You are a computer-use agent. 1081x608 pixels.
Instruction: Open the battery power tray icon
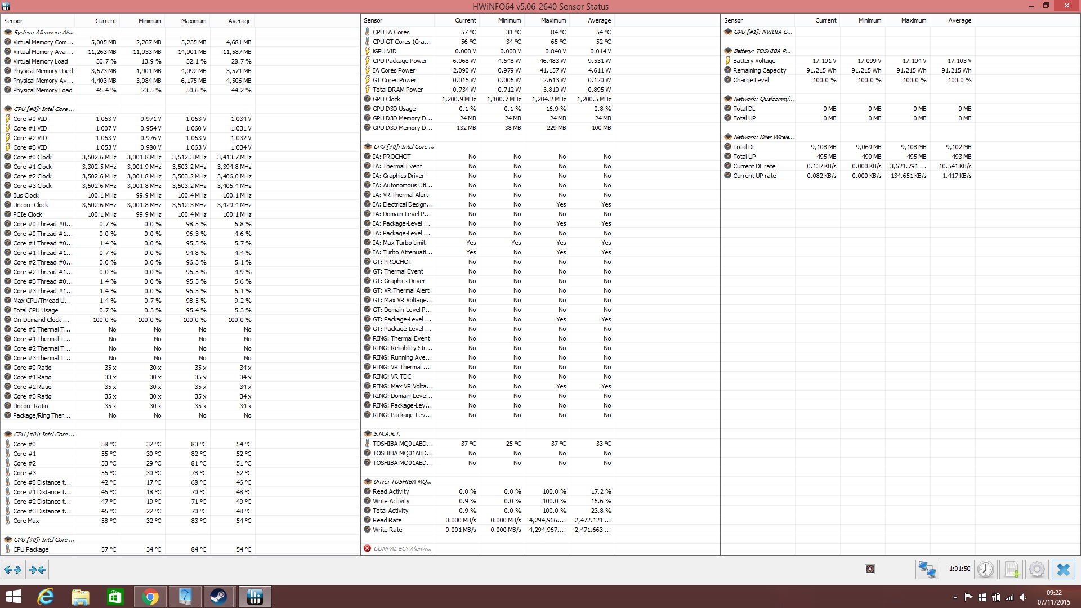point(996,597)
